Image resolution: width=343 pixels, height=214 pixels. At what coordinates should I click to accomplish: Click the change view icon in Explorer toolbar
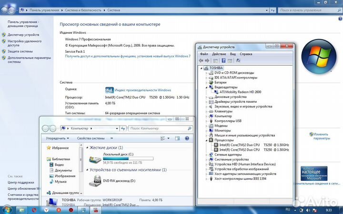(163, 138)
